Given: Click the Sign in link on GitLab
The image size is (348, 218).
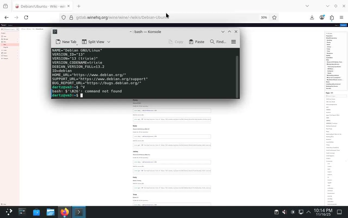Looking at the screenshot, I should 337,25.
